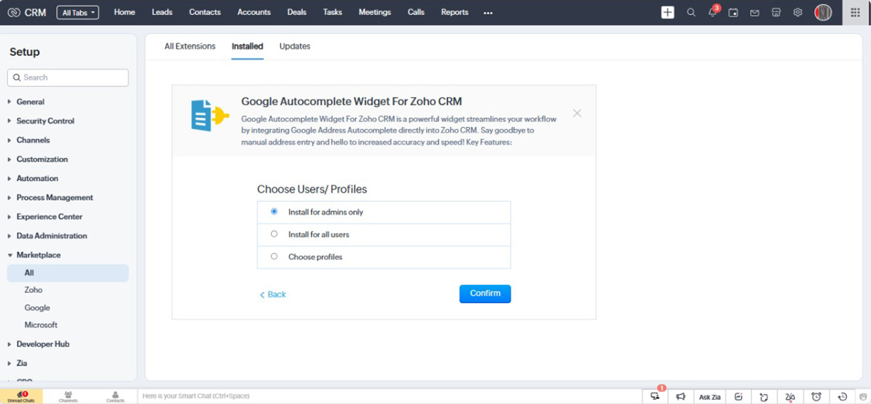871x404 pixels.
Task: Select Install for all users option
Action: pyautogui.click(x=274, y=234)
